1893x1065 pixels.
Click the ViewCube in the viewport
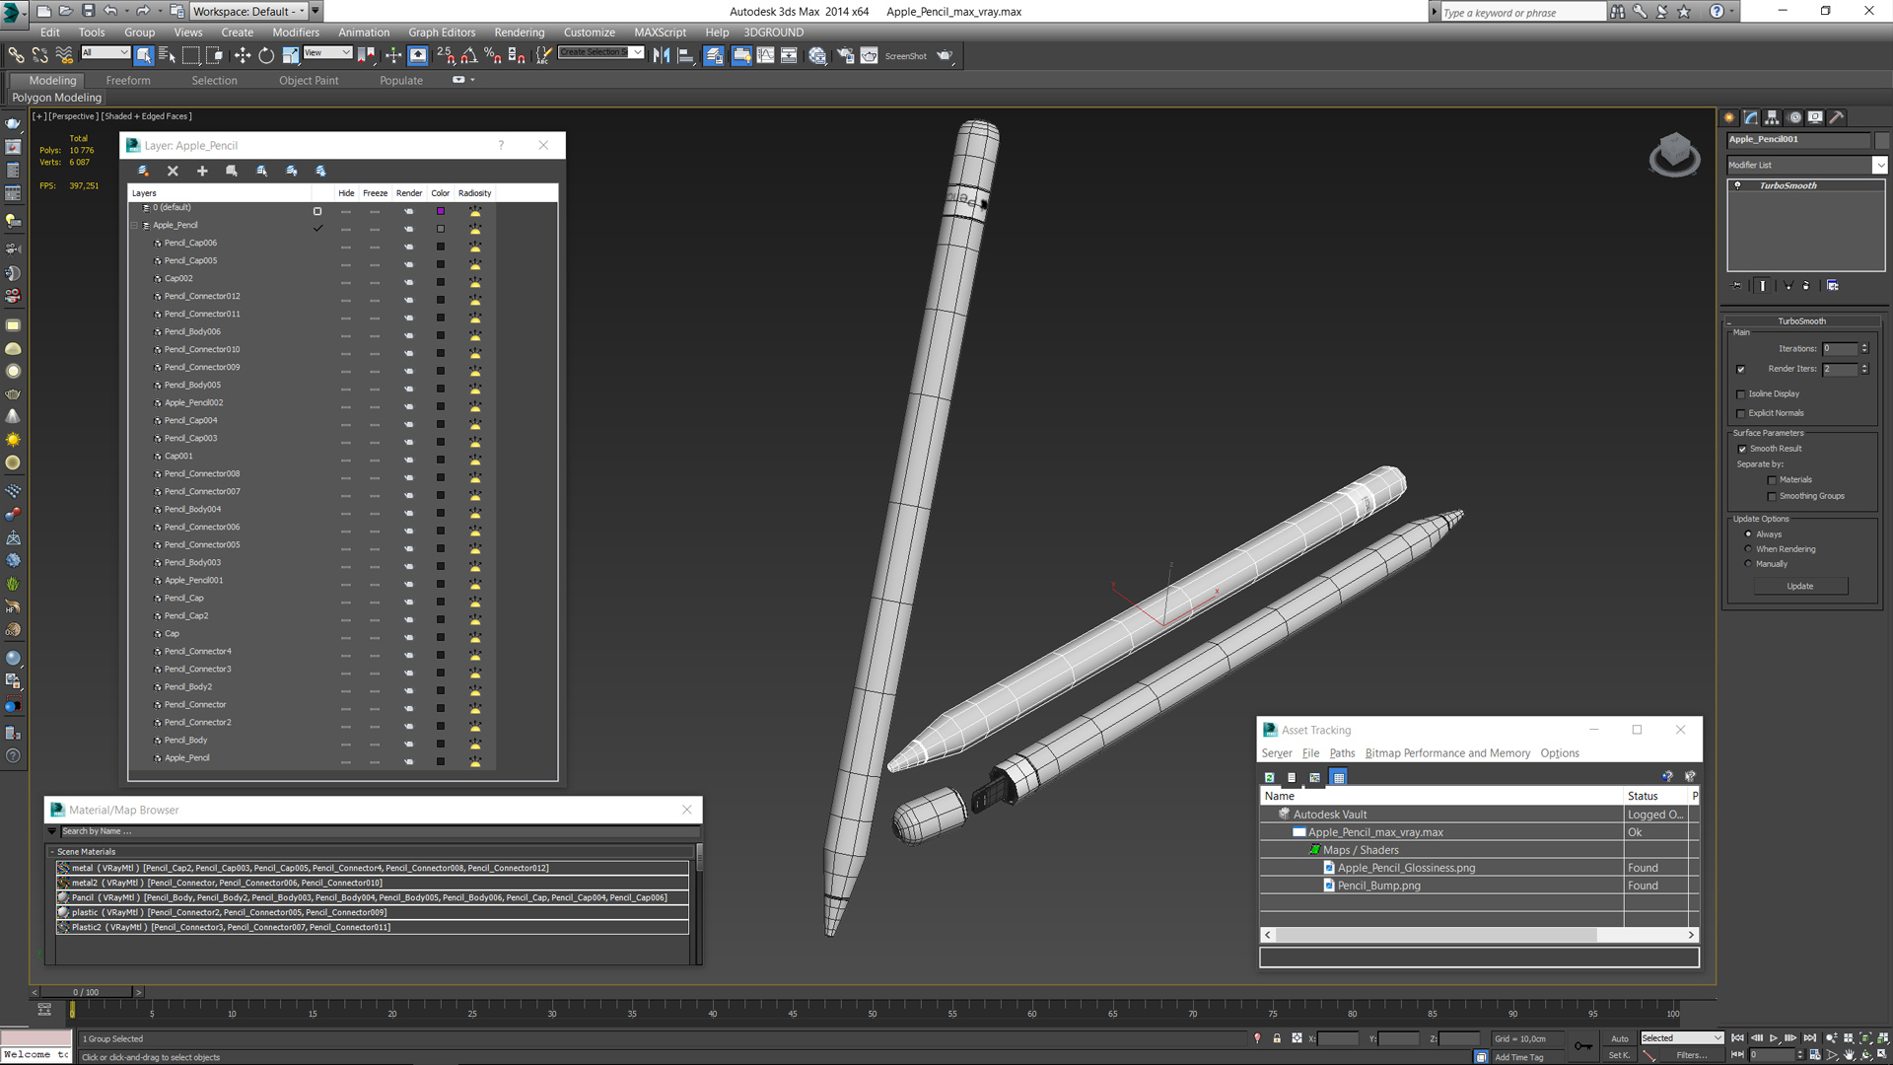[1674, 155]
